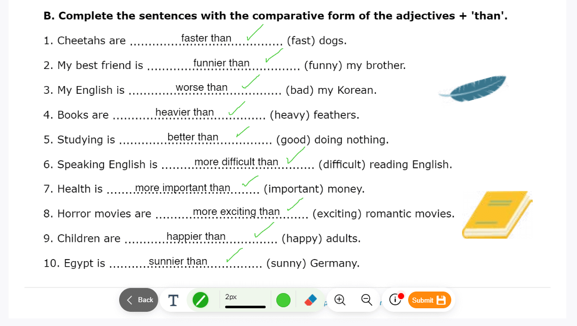Click the 'faster than' answer field
The width and height of the screenshot is (577, 326).
pyautogui.click(x=206, y=38)
